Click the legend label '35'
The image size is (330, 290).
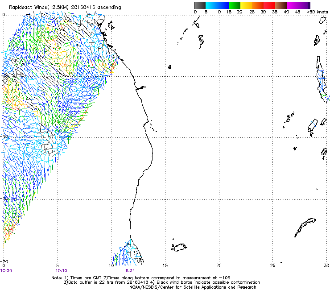(275, 12)
